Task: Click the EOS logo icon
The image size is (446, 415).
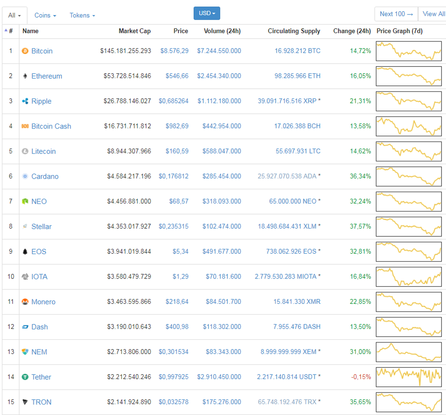Action: point(25,252)
